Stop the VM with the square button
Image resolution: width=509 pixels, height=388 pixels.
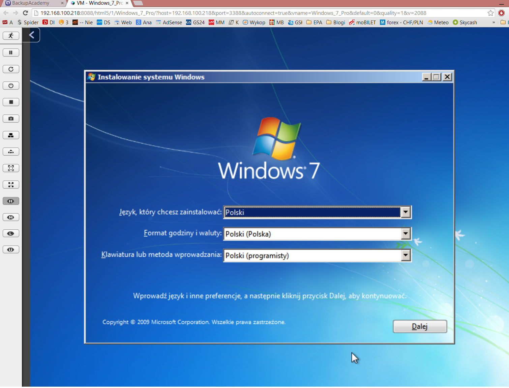point(11,102)
